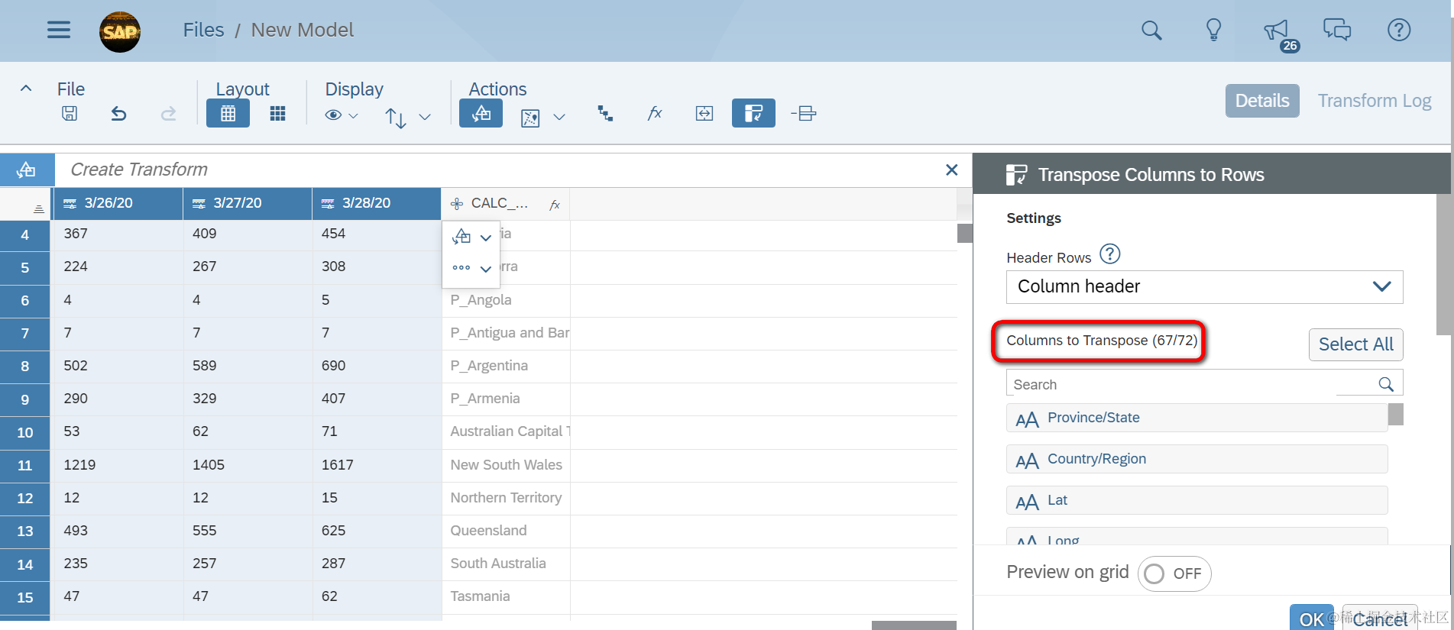Click the SAP logo
The image size is (1454, 630).
[x=120, y=31]
